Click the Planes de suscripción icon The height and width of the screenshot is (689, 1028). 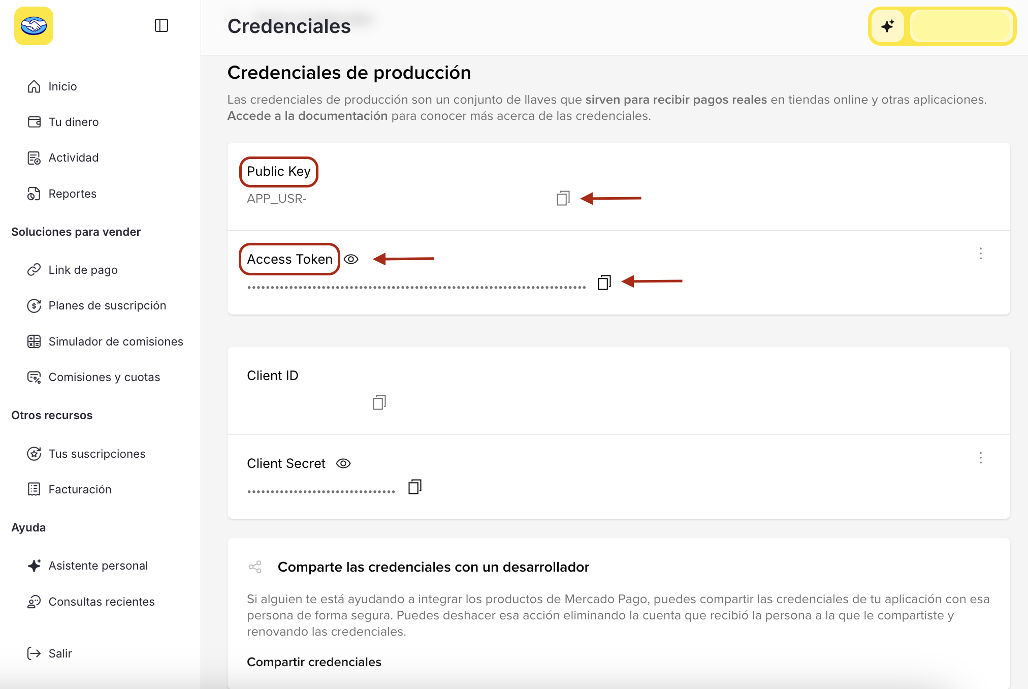tap(34, 305)
